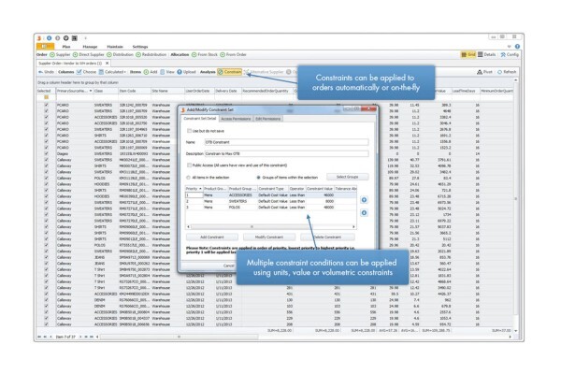Viewport: 561px width, 374px height.
Task: Close the Supplier Order document tab
Action: 107,64
